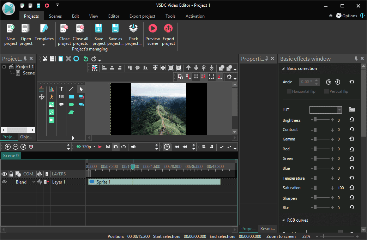Screen dimensions: 367x240
Task: Collapse the Basic correction section
Action: 283,68
